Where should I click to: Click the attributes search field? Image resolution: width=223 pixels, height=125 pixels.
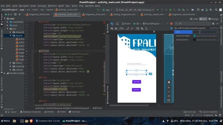(192, 24)
